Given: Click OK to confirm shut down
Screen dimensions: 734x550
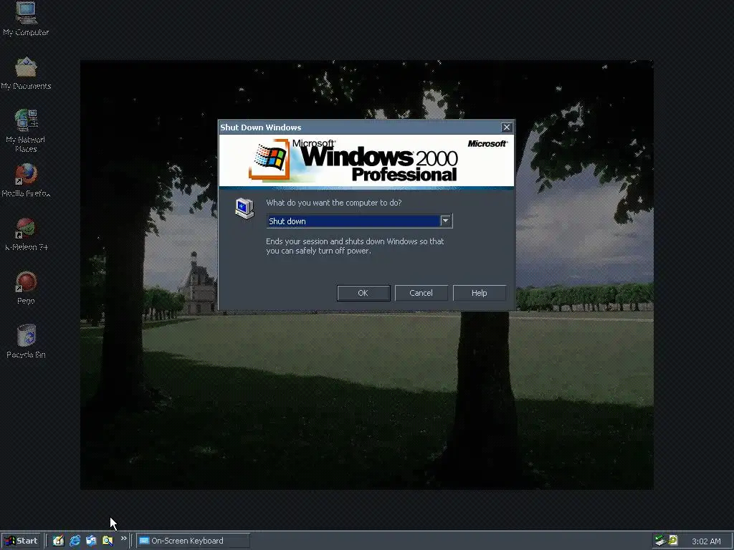Looking at the screenshot, I should [363, 293].
